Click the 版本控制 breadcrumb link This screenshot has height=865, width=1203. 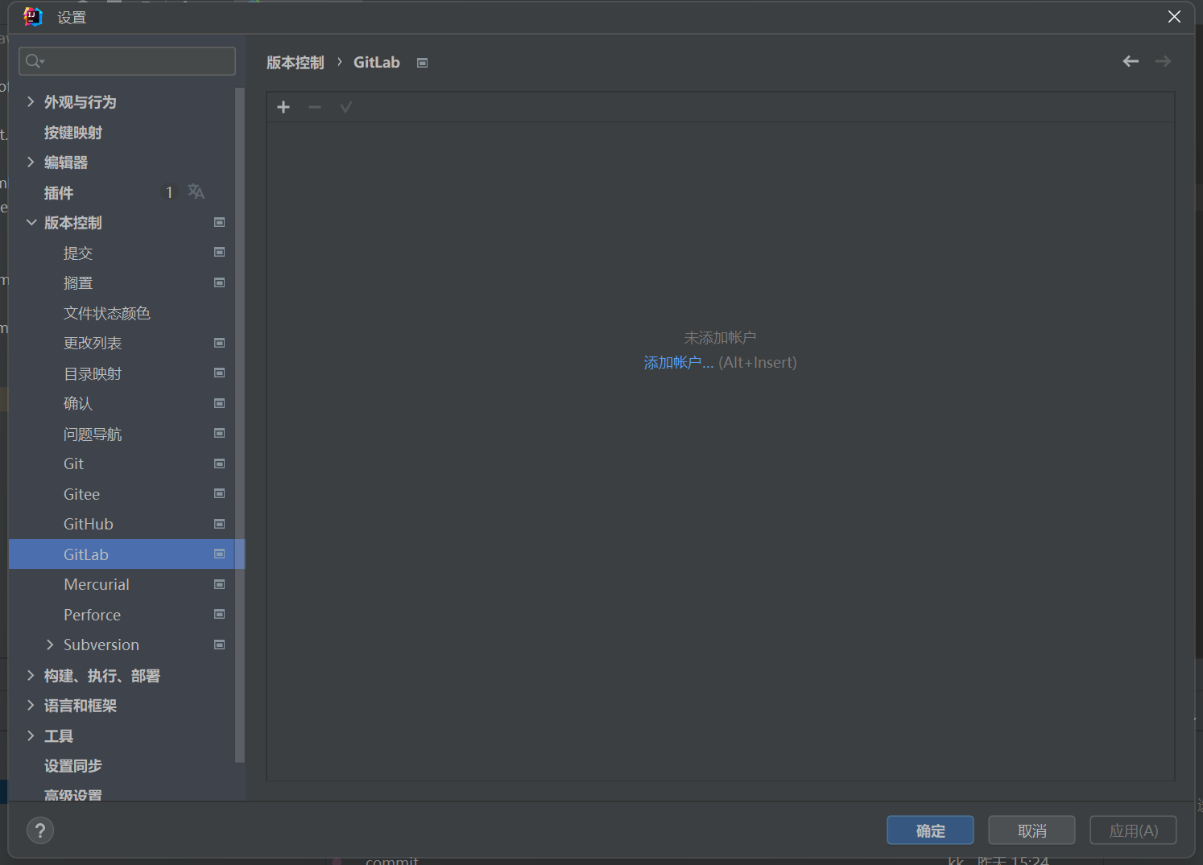click(x=295, y=62)
